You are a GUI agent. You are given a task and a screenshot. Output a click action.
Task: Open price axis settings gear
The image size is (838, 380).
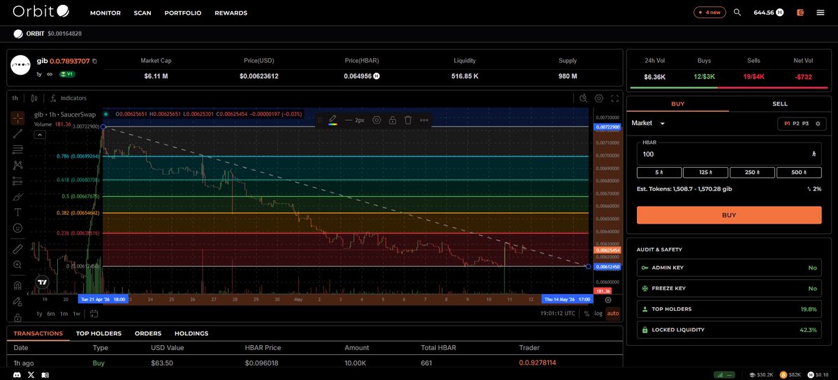point(608,300)
